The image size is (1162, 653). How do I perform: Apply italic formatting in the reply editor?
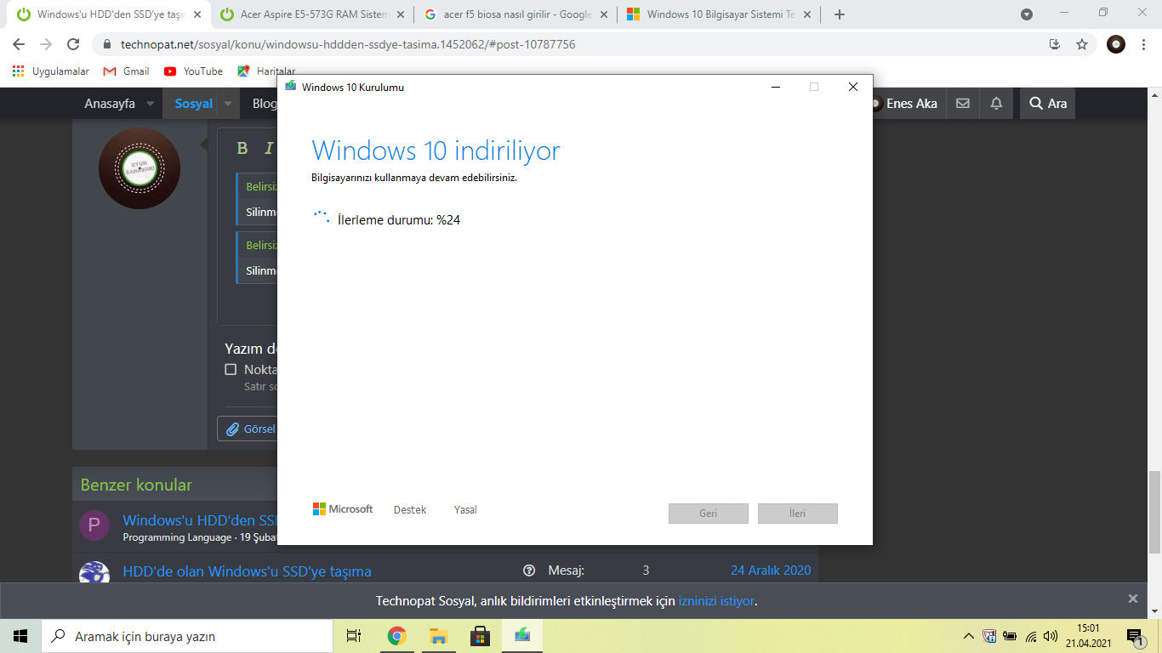pos(269,148)
